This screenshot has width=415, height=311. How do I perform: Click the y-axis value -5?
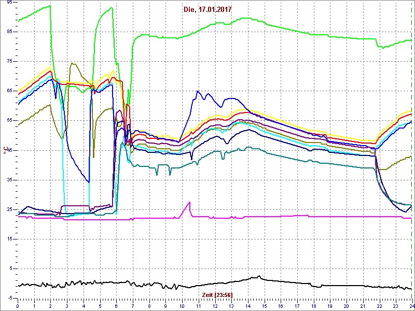[x=10, y=299]
